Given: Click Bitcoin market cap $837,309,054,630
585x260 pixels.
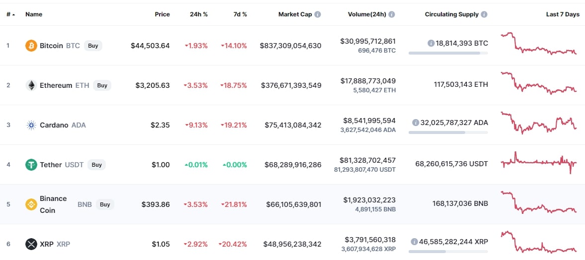Looking at the screenshot, I should [291, 46].
